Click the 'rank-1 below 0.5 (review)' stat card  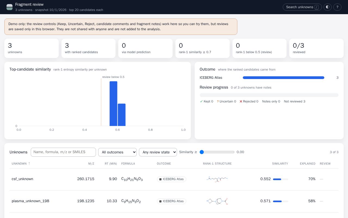pos(259,48)
